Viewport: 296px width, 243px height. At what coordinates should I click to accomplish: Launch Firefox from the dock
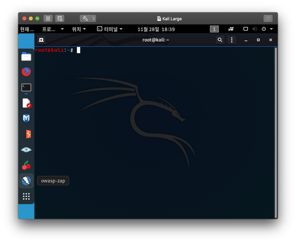(x=26, y=72)
